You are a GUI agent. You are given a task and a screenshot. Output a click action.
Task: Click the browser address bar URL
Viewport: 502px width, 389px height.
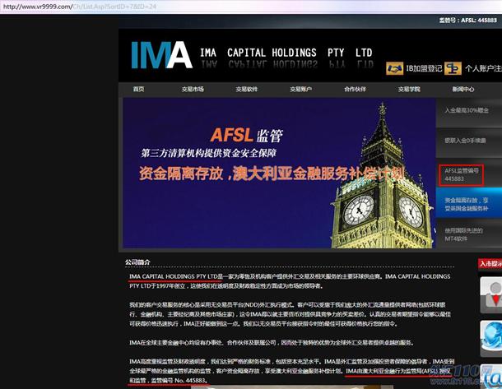[x=79, y=7]
